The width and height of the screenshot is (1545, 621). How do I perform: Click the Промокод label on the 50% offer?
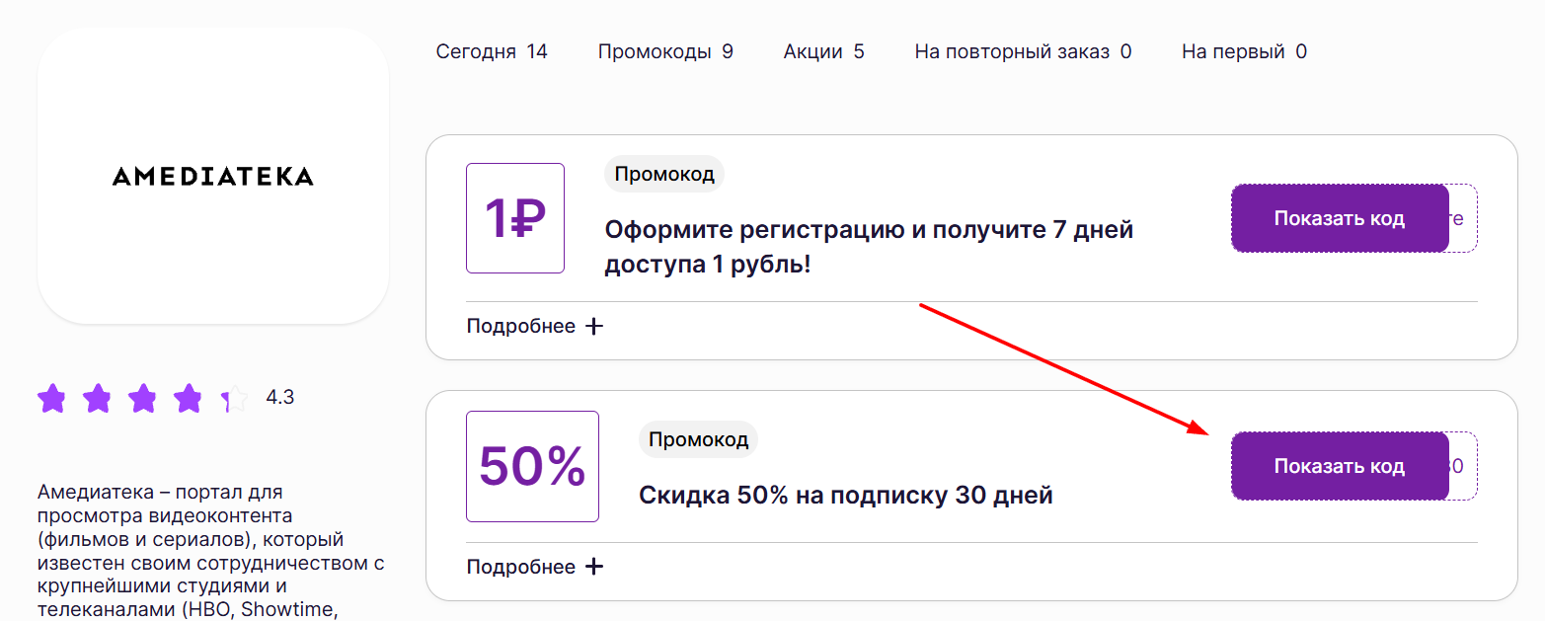[698, 438]
